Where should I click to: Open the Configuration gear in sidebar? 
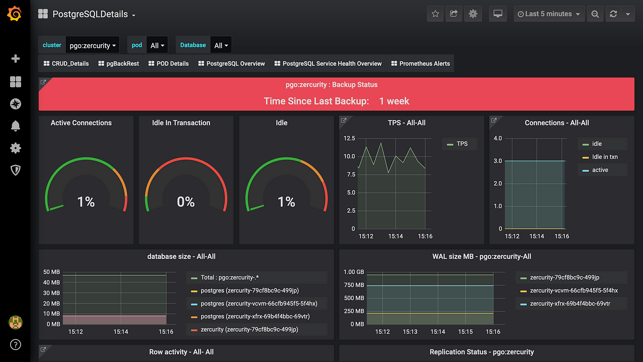tap(15, 148)
